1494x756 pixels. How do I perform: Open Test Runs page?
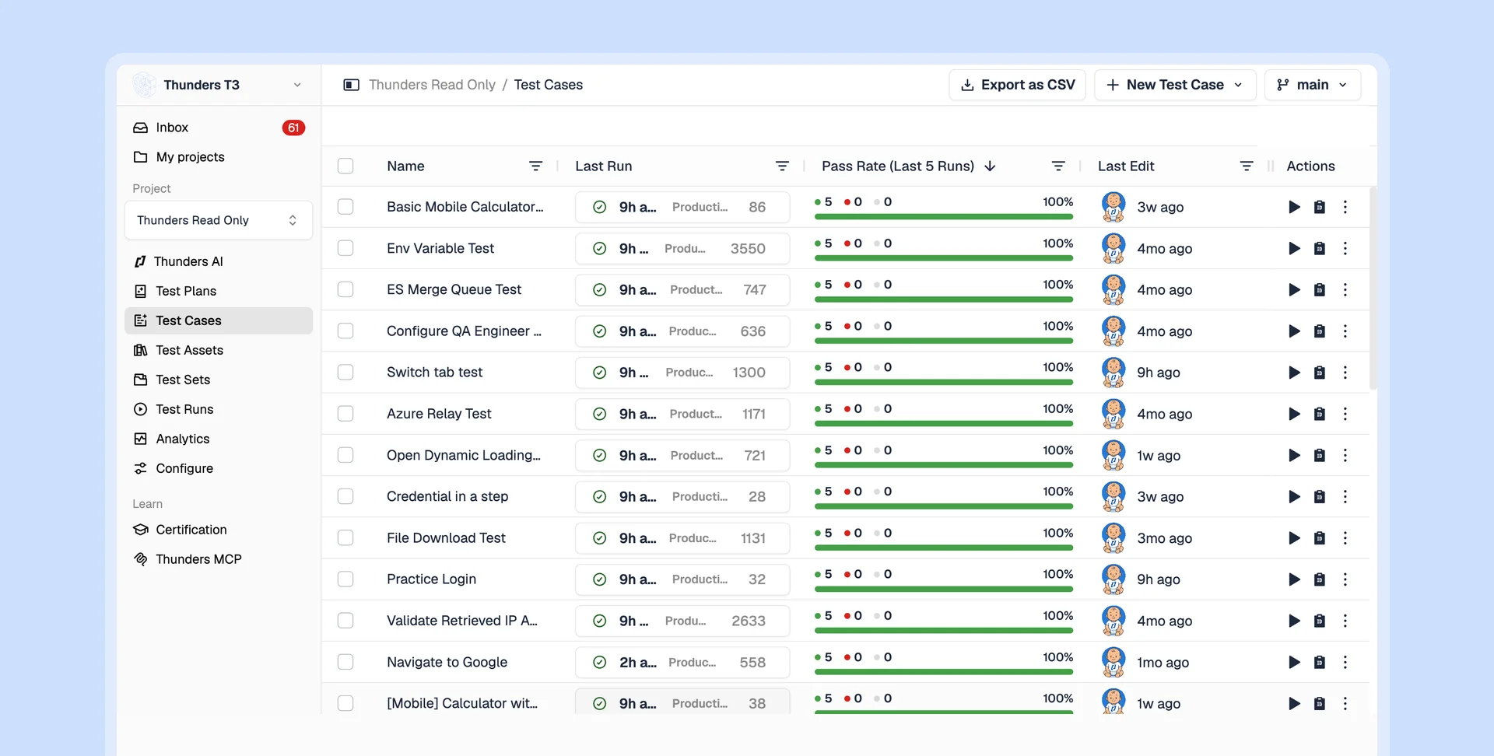coord(218,409)
